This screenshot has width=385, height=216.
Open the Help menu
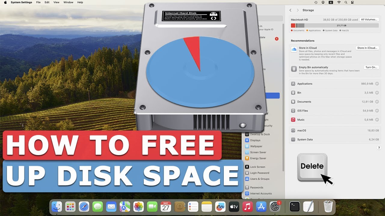[x=80, y=2]
